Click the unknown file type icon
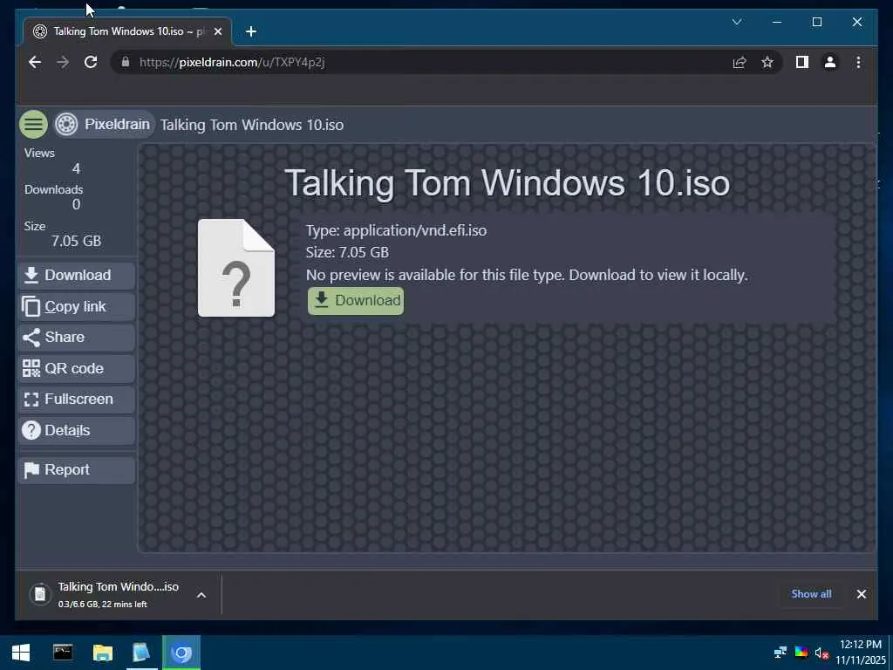Image resolution: width=893 pixels, height=670 pixels. click(x=236, y=268)
